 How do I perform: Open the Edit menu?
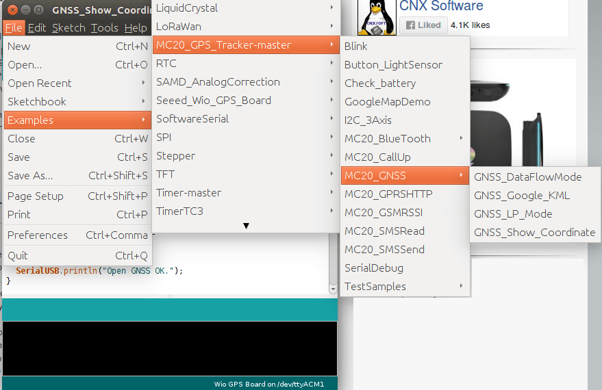[37, 28]
